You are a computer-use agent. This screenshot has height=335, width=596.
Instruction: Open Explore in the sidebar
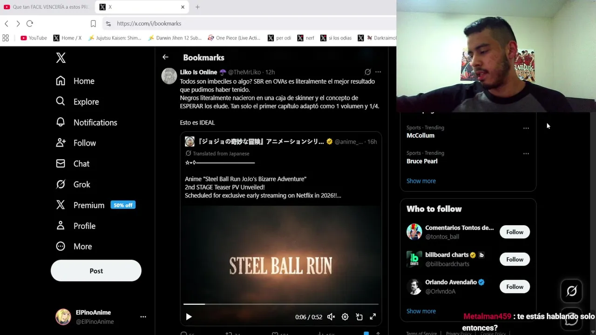click(x=77, y=101)
